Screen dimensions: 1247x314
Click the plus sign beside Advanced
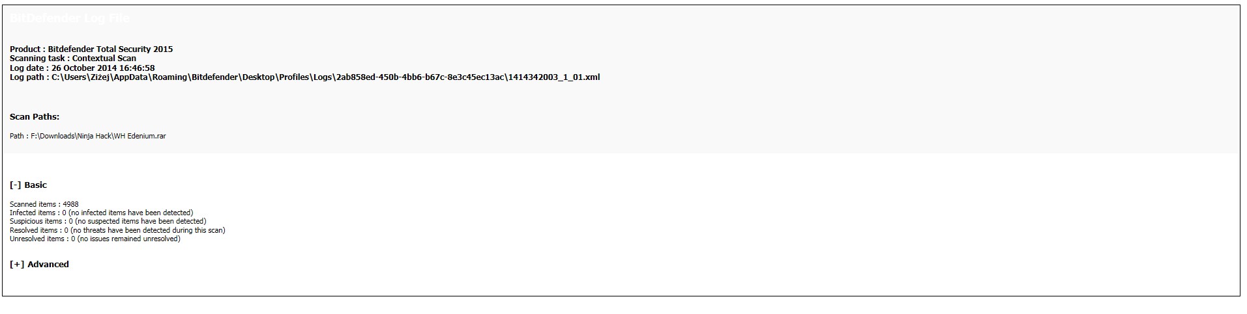point(17,265)
